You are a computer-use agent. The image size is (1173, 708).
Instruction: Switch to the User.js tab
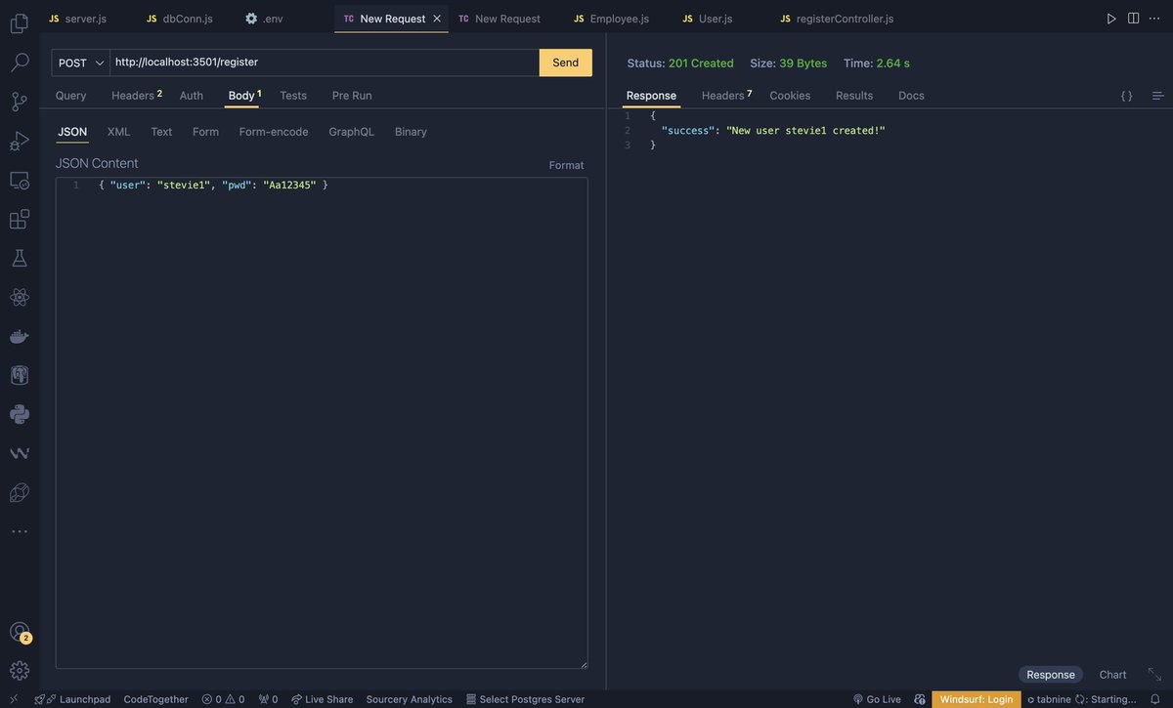click(x=707, y=19)
